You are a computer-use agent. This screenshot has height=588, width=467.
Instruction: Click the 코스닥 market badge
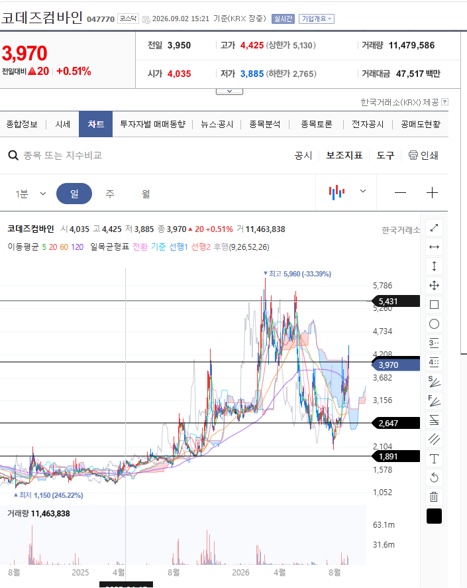[x=129, y=19]
